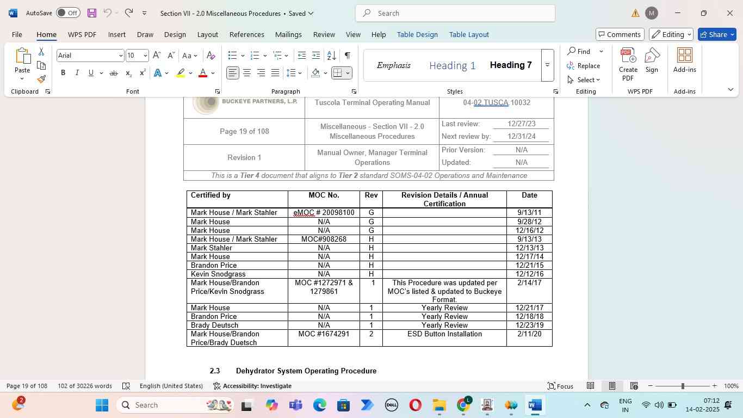Image resolution: width=743 pixels, height=418 pixels.
Task: Adjust the zoom slider handle
Action: point(683,386)
